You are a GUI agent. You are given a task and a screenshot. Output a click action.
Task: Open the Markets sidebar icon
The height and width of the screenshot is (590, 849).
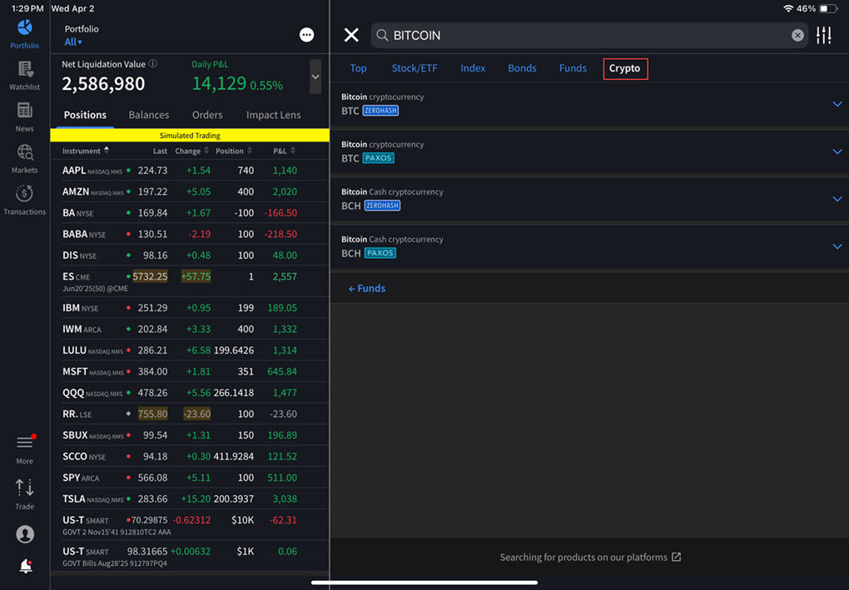coord(24,157)
